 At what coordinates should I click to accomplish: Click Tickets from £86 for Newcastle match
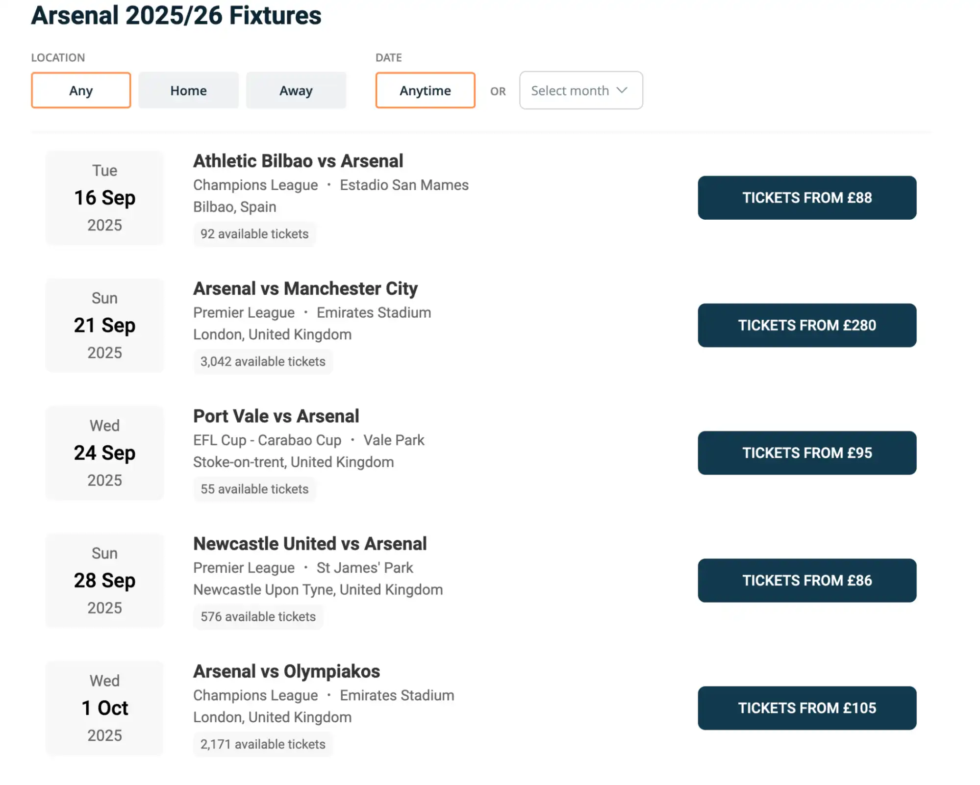[806, 581]
